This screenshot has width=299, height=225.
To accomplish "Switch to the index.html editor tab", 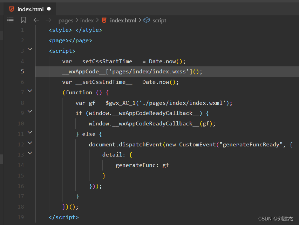I will [30, 9].
